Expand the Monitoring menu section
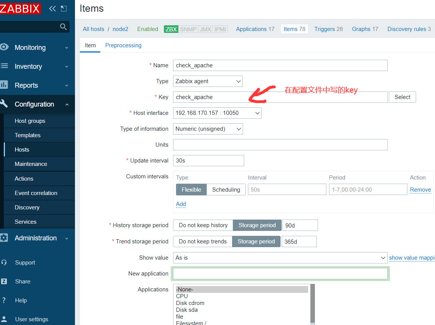Viewport: 435px width, 325px height. click(x=37, y=47)
